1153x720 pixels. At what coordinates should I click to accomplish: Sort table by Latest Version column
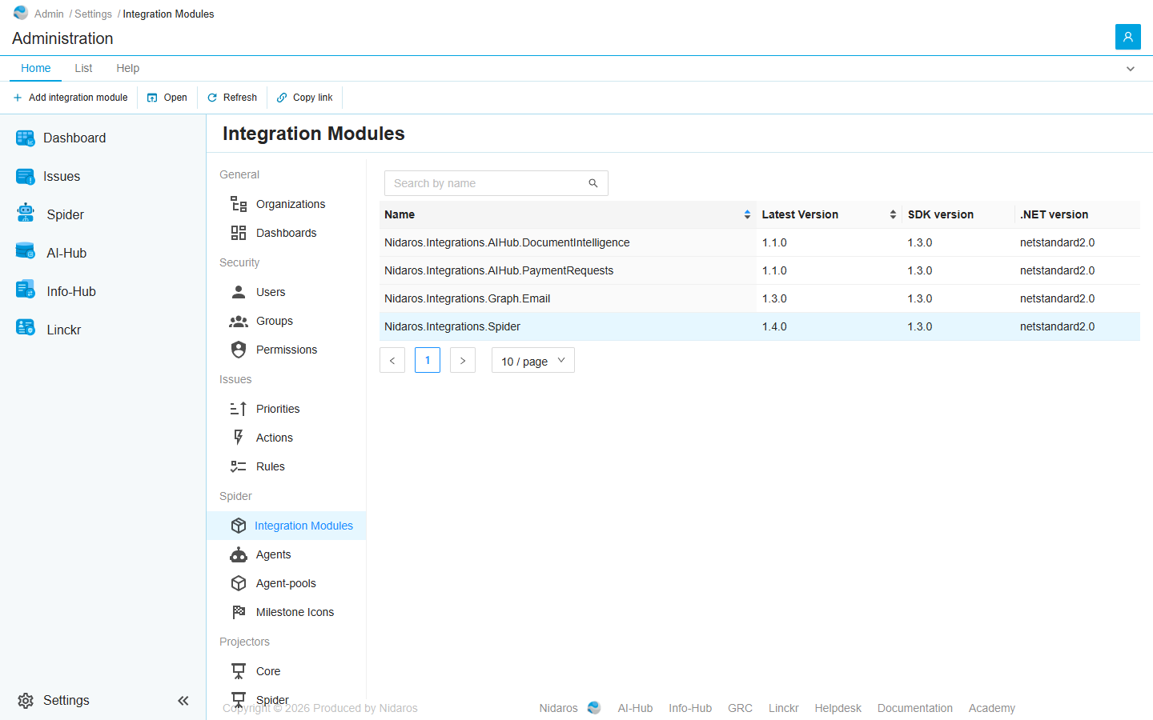[829, 214]
